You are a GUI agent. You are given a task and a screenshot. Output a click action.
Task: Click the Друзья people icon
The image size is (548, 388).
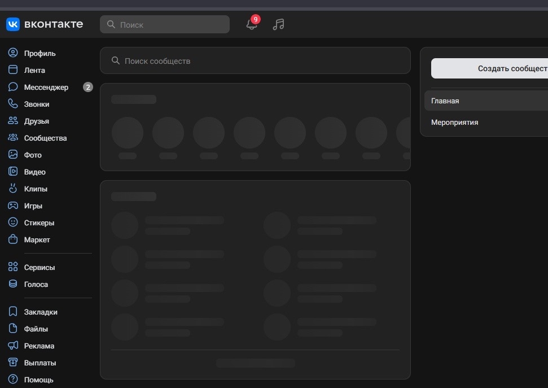13,121
